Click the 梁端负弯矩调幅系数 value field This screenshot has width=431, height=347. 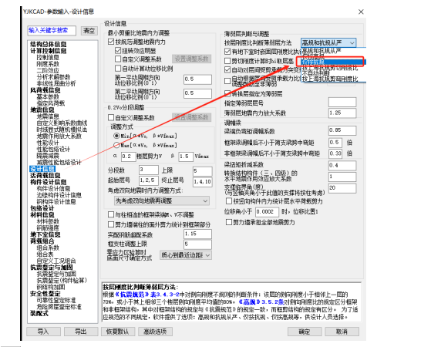pos(342,130)
